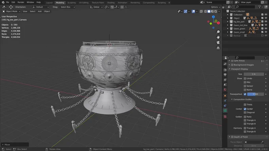
Task: Expand the Gears_red_blue collection
Action: tap(227, 25)
